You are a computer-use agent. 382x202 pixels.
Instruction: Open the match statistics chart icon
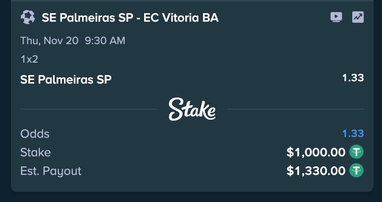(x=358, y=17)
